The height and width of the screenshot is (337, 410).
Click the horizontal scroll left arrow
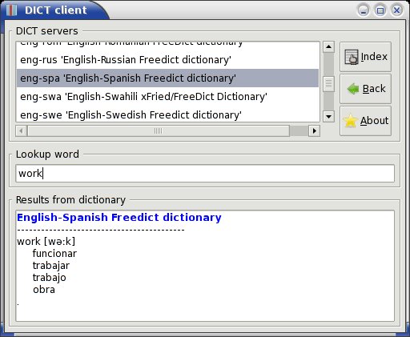coord(22,130)
